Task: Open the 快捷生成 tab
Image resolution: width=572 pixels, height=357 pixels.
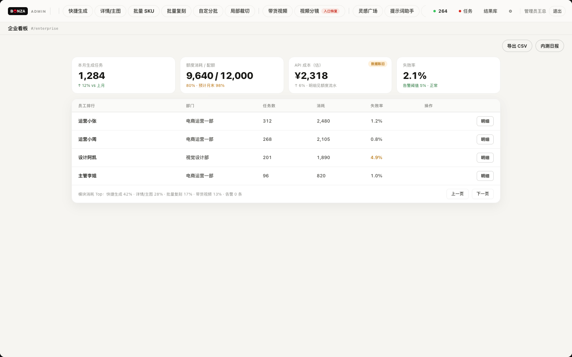Action: (78, 11)
